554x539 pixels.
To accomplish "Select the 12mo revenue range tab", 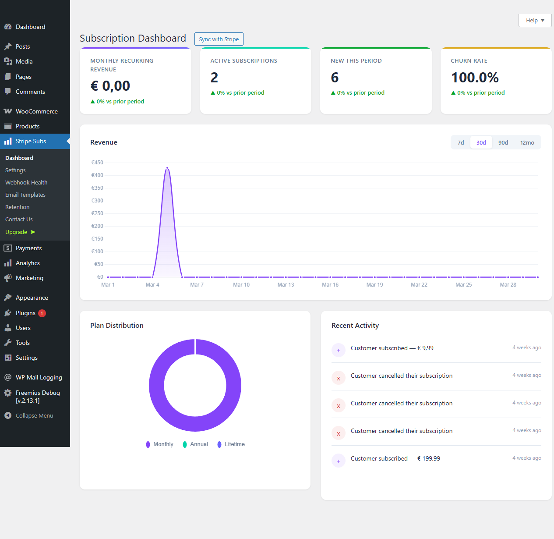I will tap(527, 142).
